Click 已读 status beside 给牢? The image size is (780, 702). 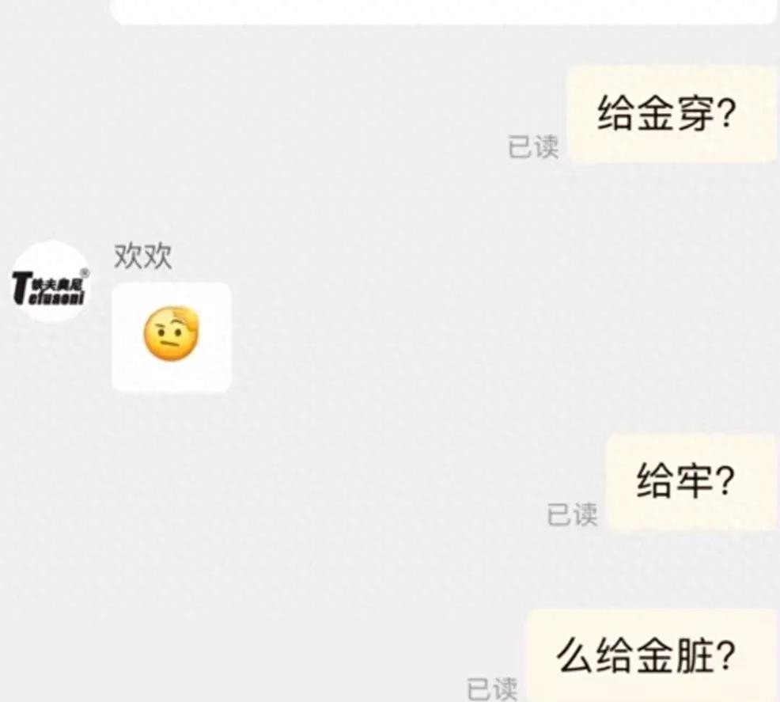(x=572, y=514)
